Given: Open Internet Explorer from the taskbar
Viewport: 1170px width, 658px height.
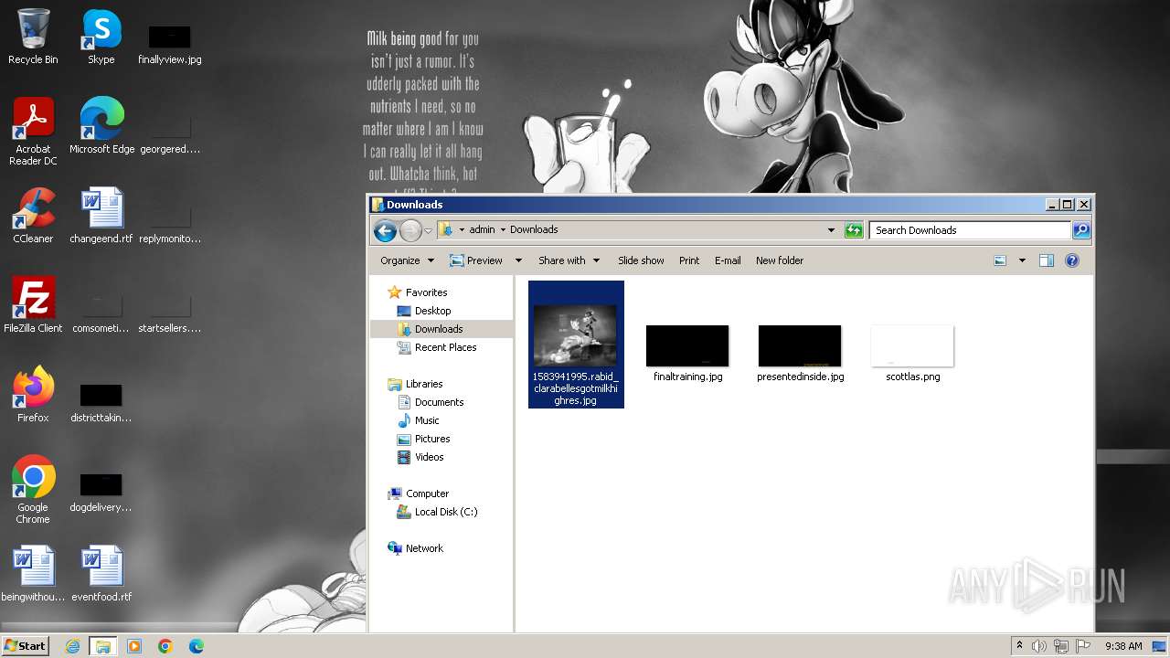Looking at the screenshot, I should [72, 646].
